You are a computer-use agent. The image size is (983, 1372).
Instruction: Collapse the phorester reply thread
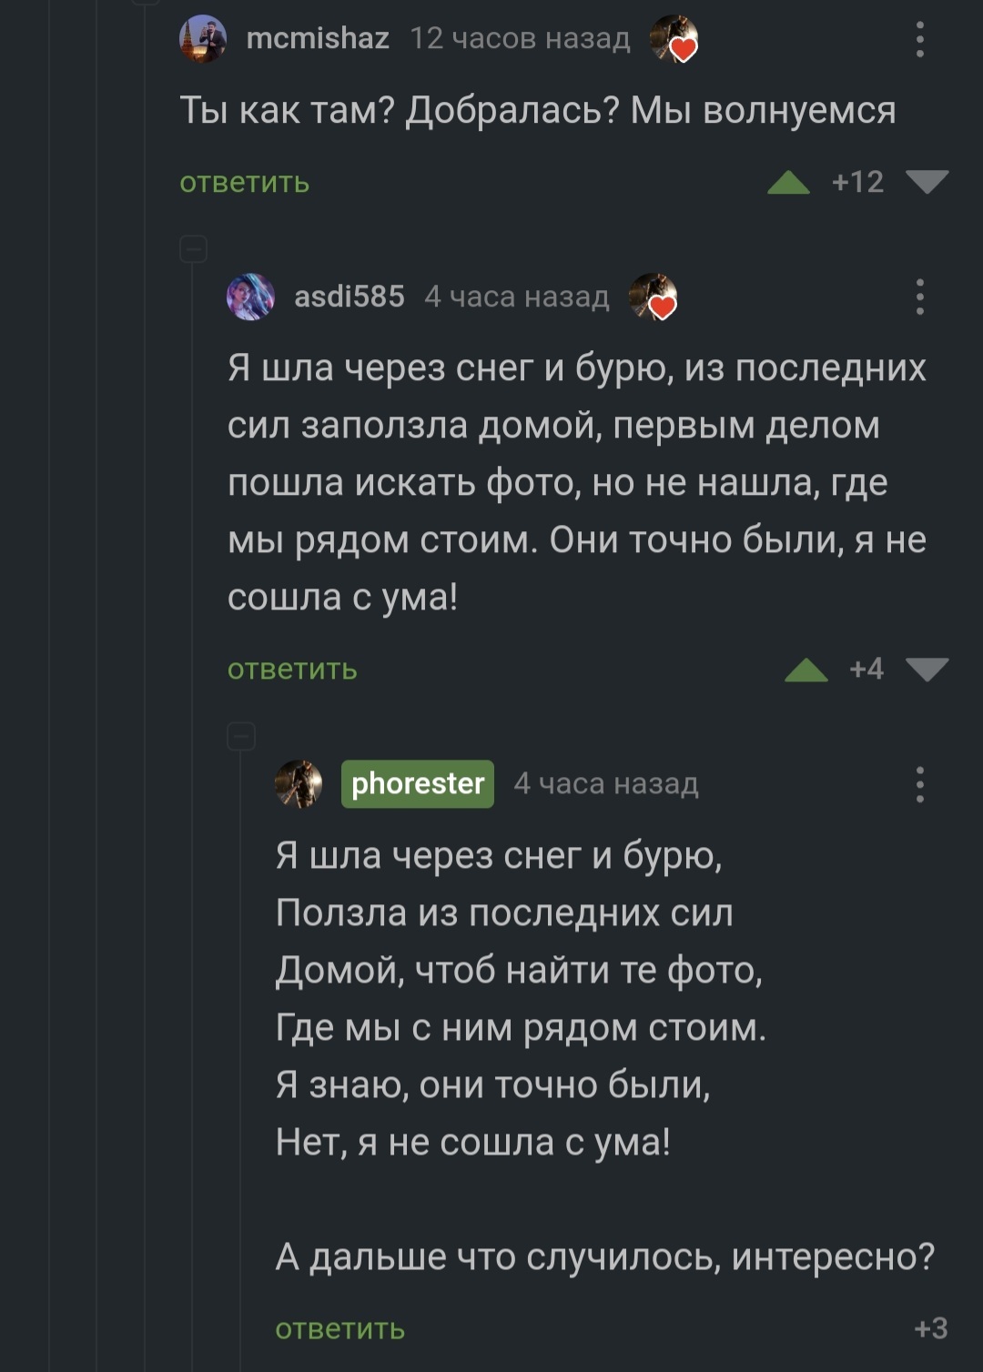coord(241,735)
